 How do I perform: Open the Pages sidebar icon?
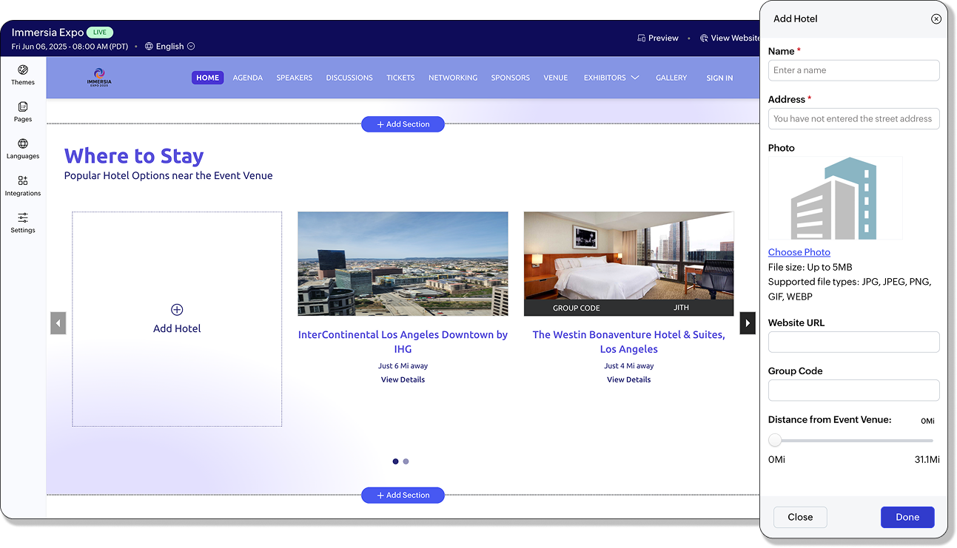tap(23, 107)
